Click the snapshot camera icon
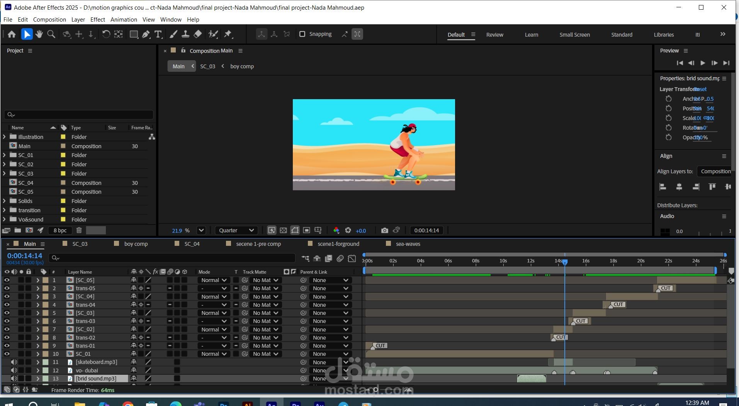Screen dimensions: 739x406 [x=384, y=230]
